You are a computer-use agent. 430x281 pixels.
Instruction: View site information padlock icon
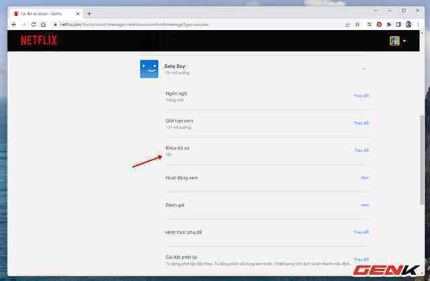[55, 24]
